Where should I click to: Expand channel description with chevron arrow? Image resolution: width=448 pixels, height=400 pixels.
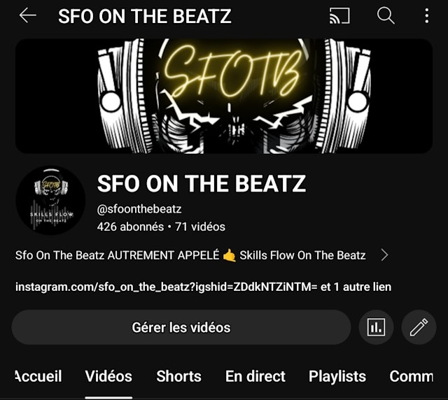click(x=384, y=255)
